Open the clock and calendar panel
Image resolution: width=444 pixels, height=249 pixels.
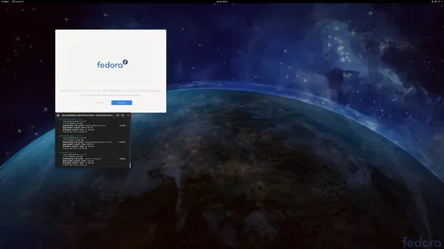pyautogui.click(x=222, y=1)
